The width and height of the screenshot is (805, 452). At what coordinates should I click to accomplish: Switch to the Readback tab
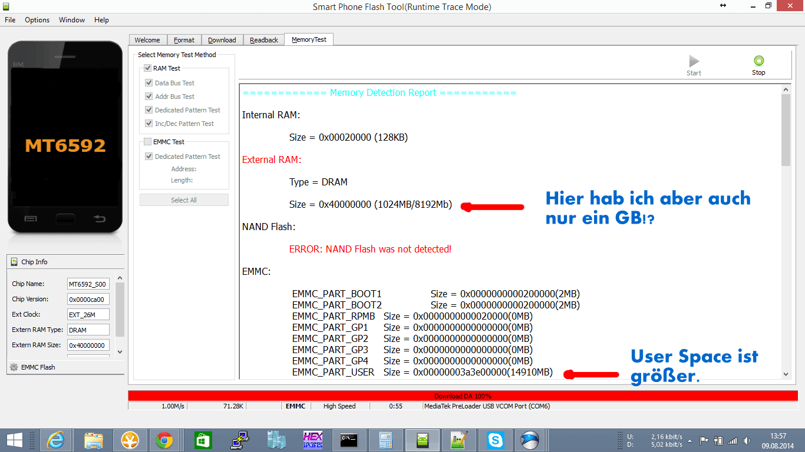264,40
